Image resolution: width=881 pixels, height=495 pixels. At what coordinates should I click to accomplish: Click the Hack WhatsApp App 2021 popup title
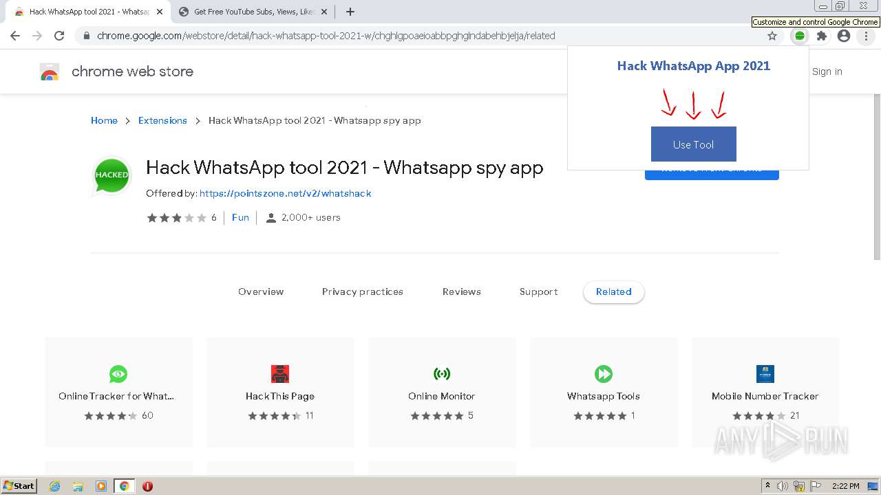pyautogui.click(x=694, y=66)
